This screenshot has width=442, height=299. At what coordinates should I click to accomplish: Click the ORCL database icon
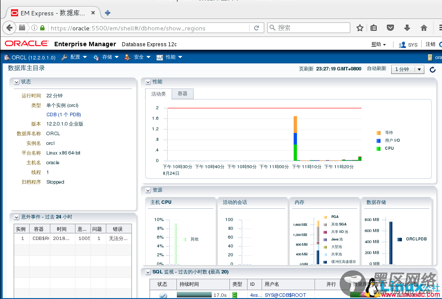(7, 58)
